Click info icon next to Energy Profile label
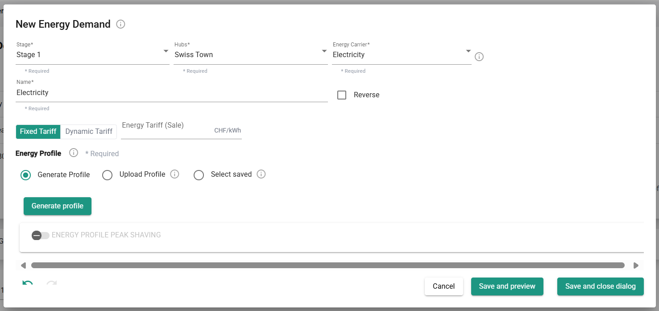Image resolution: width=659 pixels, height=311 pixels. pyautogui.click(x=74, y=153)
